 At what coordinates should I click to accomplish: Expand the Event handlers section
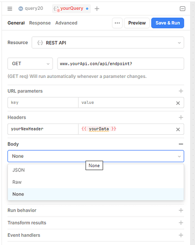[181, 235]
